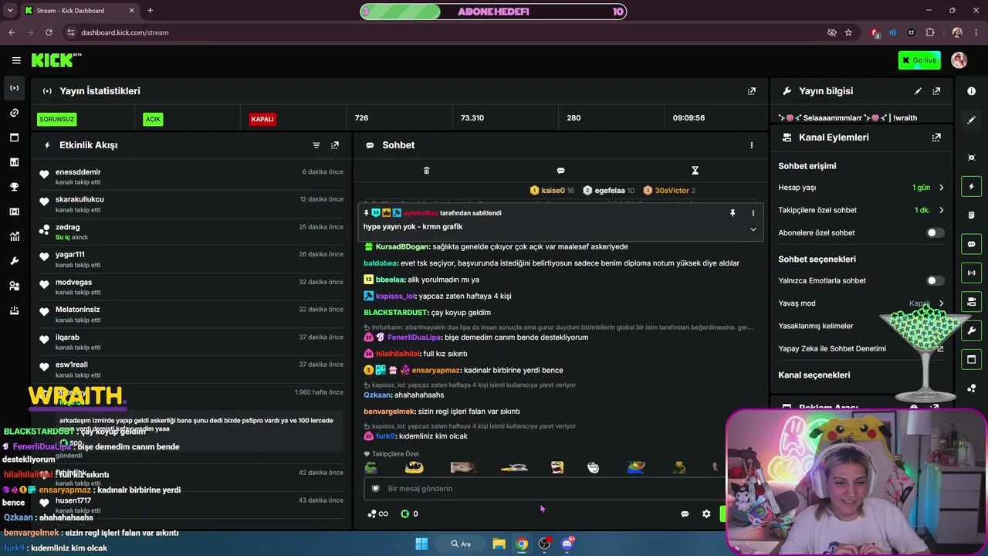988x556 pixels.
Task: Click the AÇIK status badge
Action: click(x=153, y=119)
